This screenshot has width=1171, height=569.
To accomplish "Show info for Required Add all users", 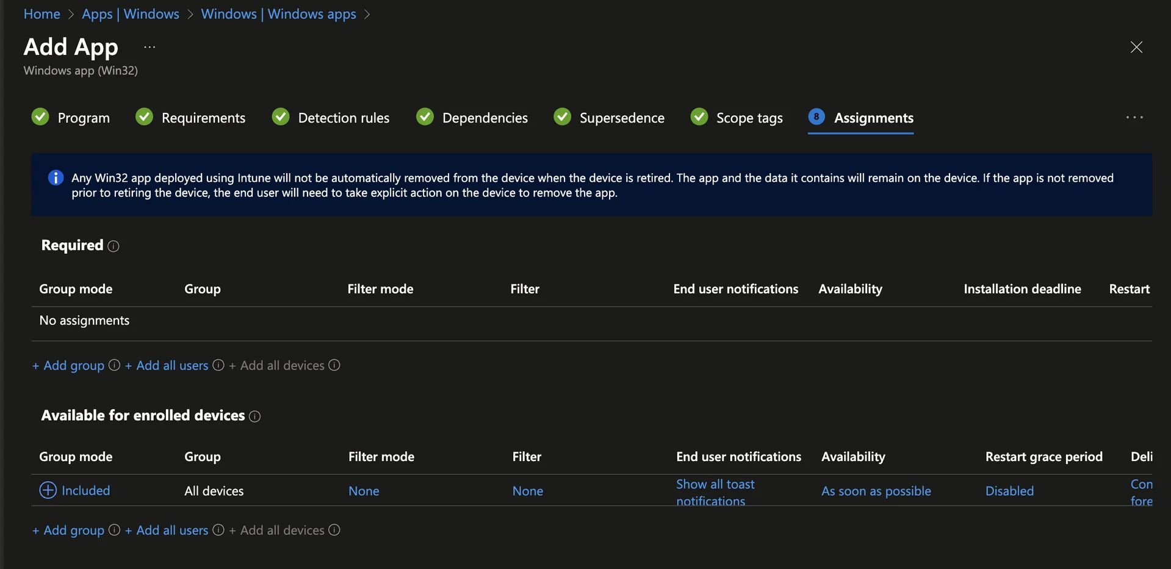I will pos(218,365).
